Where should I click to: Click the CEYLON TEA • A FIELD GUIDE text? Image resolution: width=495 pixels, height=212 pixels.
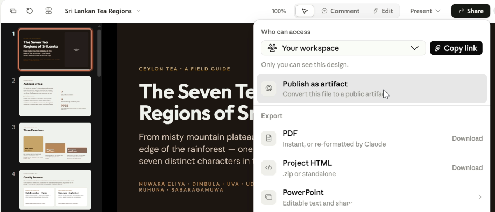coord(185,69)
